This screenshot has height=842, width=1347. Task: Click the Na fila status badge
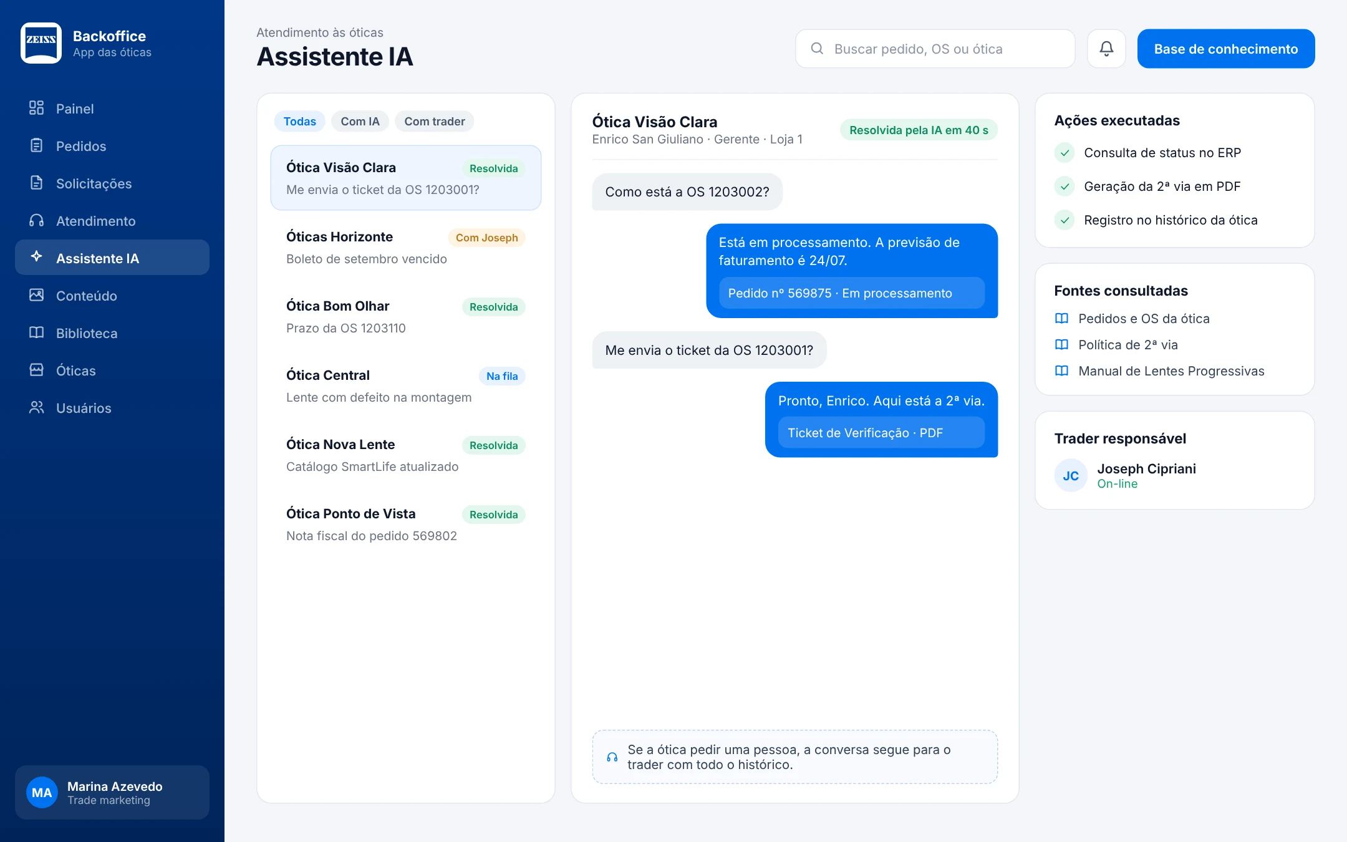pyautogui.click(x=502, y=376)
